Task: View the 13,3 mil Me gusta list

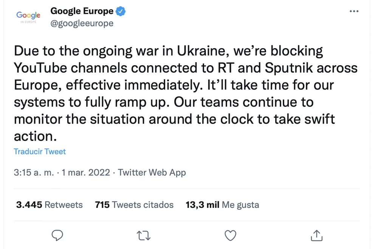Action: [x=222, y=205]
